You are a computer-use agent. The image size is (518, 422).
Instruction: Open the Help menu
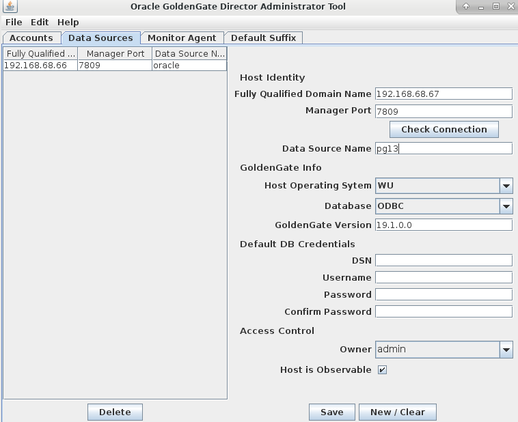click(x=68, y=22)
